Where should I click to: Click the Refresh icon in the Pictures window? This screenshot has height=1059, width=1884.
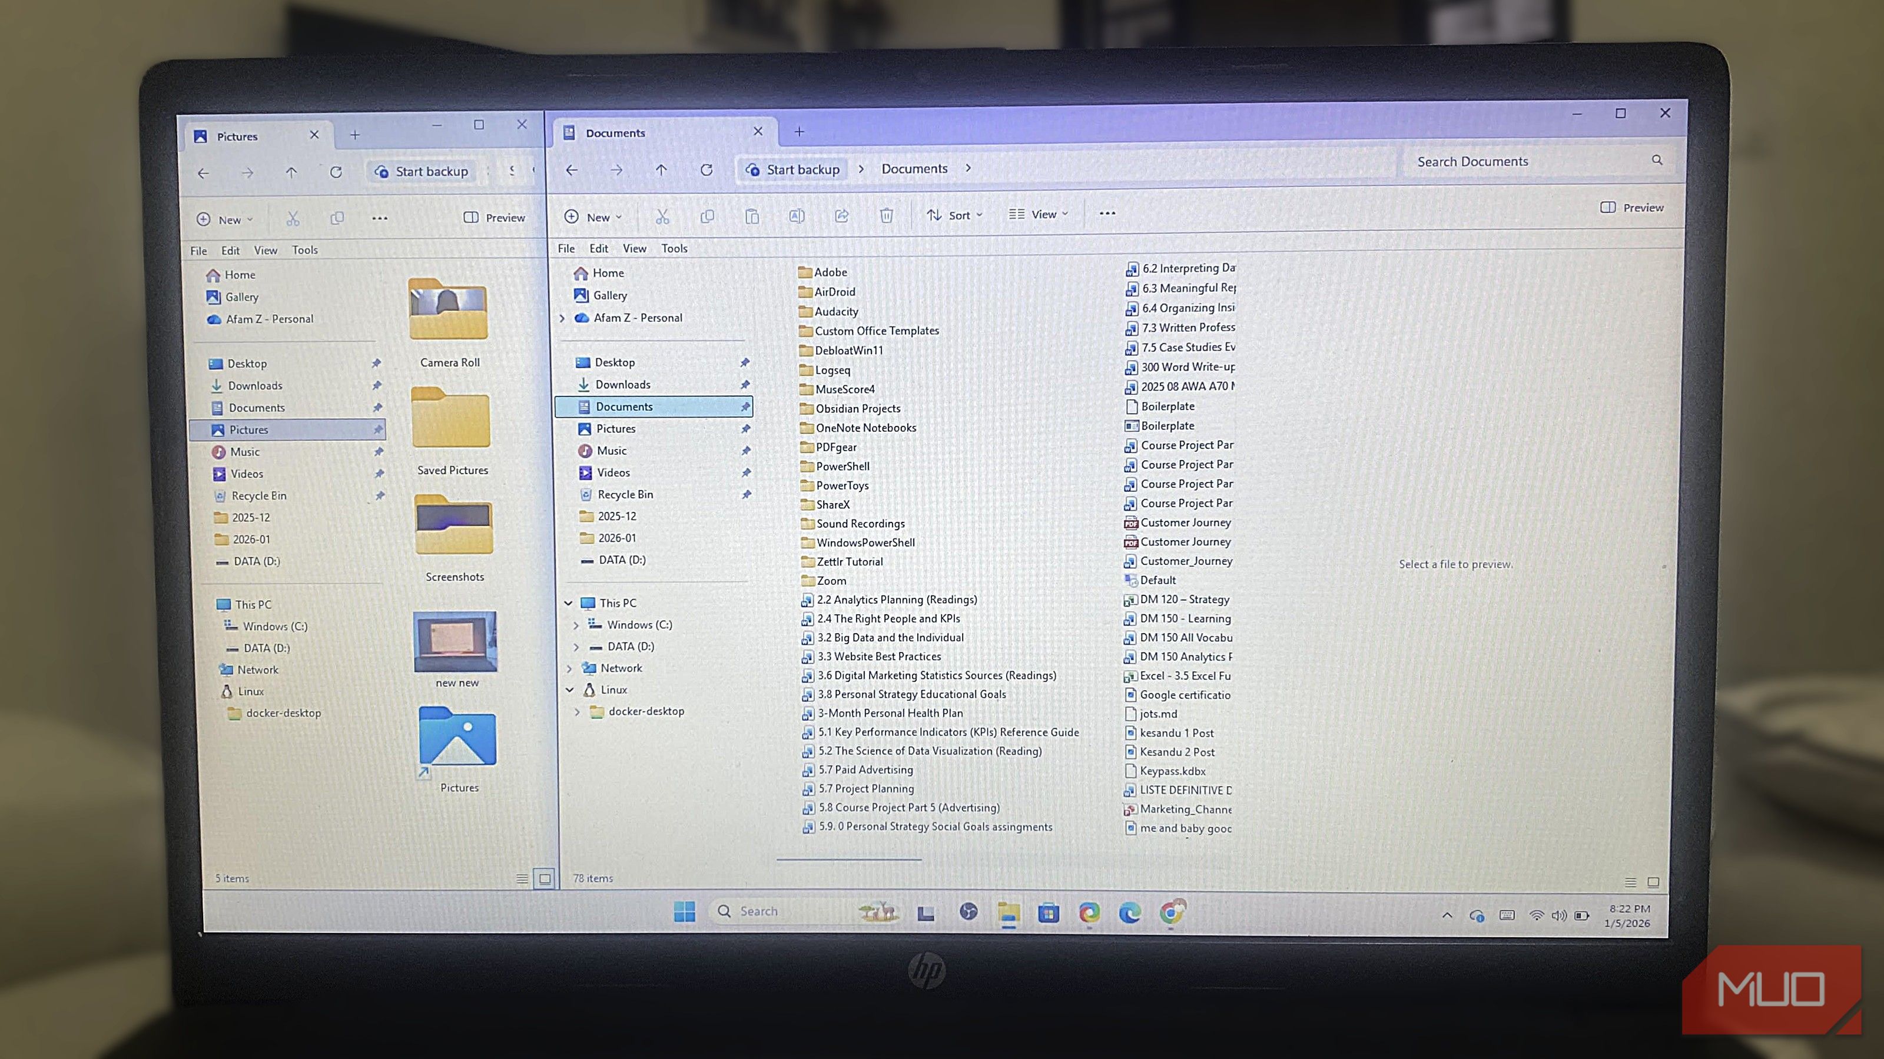click(x=336, y=172)
